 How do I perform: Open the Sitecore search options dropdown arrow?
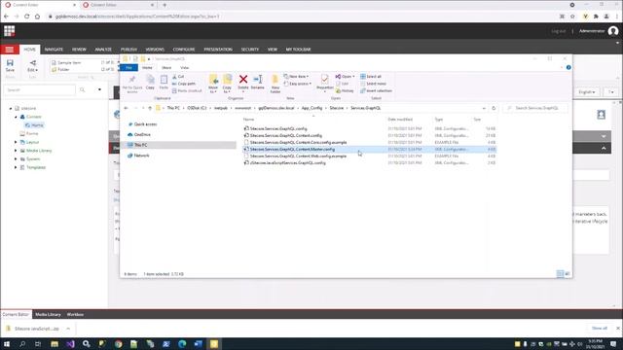(99, 90)
